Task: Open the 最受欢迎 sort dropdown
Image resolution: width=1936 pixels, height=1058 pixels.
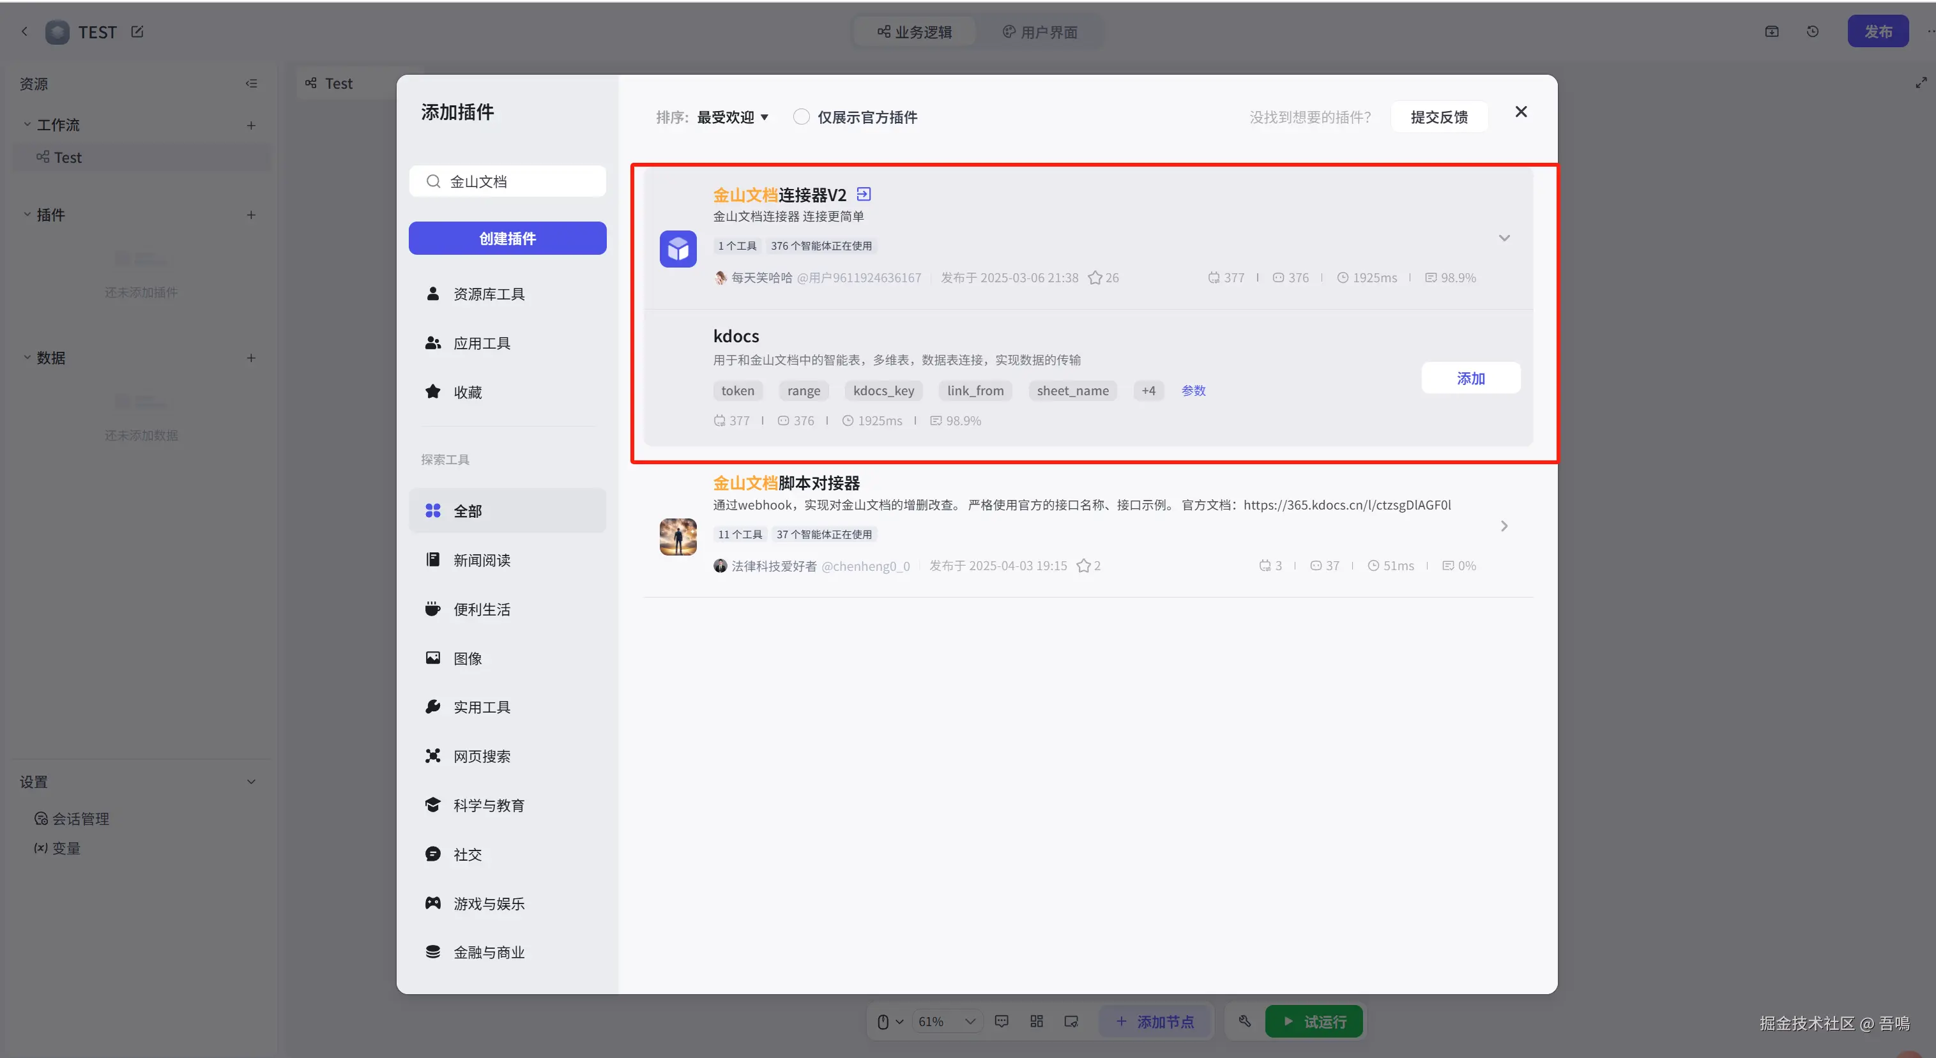Action: pos(732,117)
